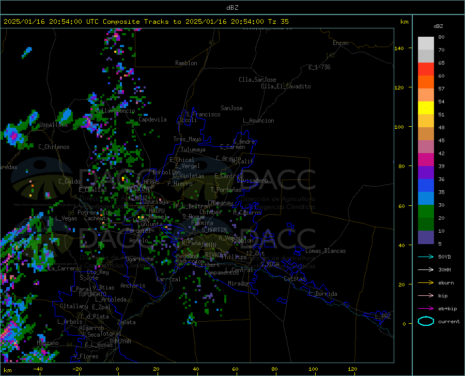The image size is (465, 376).
Task: Click the Catitas map label
Action: (x=295, y=279)
